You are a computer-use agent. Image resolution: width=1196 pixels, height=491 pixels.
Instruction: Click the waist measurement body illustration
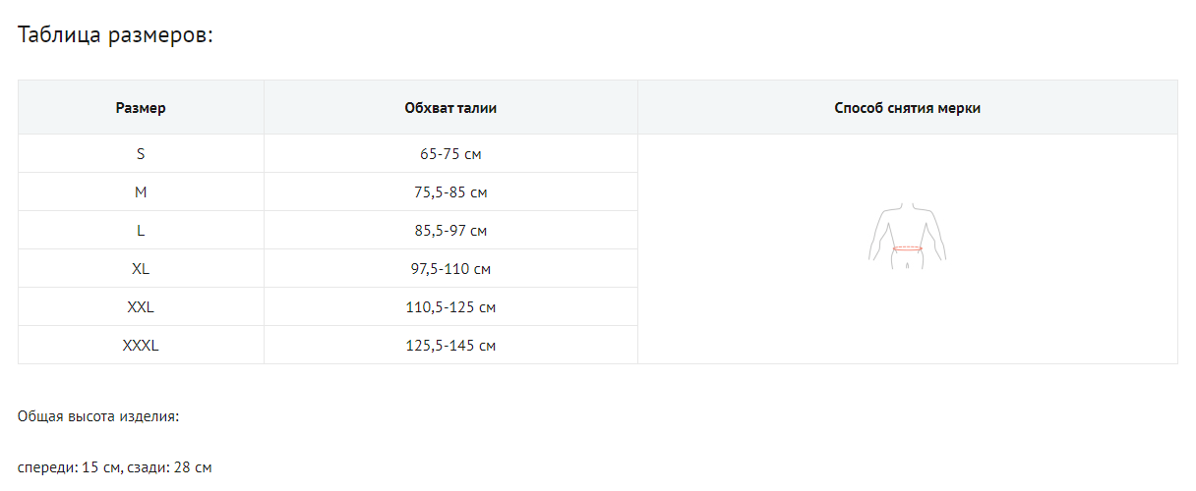coord(907,234)
